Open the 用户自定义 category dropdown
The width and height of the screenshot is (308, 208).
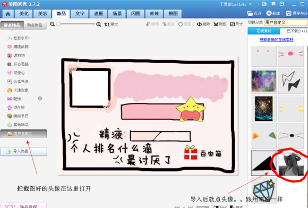pyautogui.click(x=286, y=23)
